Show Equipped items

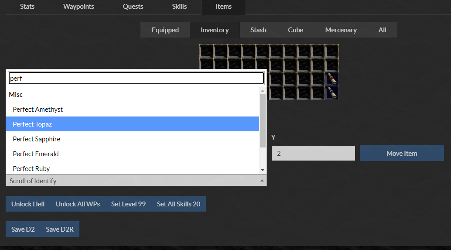pos(165,30)
